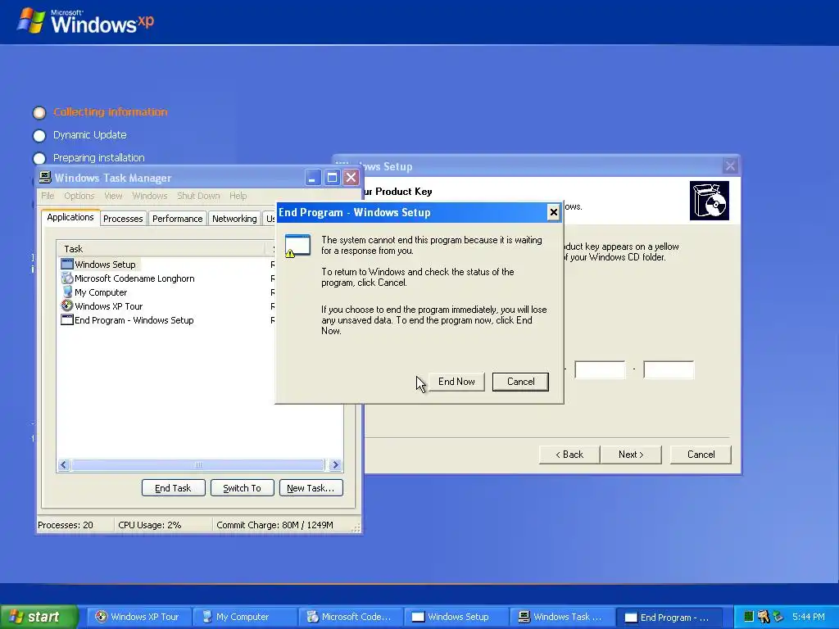Close the Windows Setup wizard window

tap(730, 165)
